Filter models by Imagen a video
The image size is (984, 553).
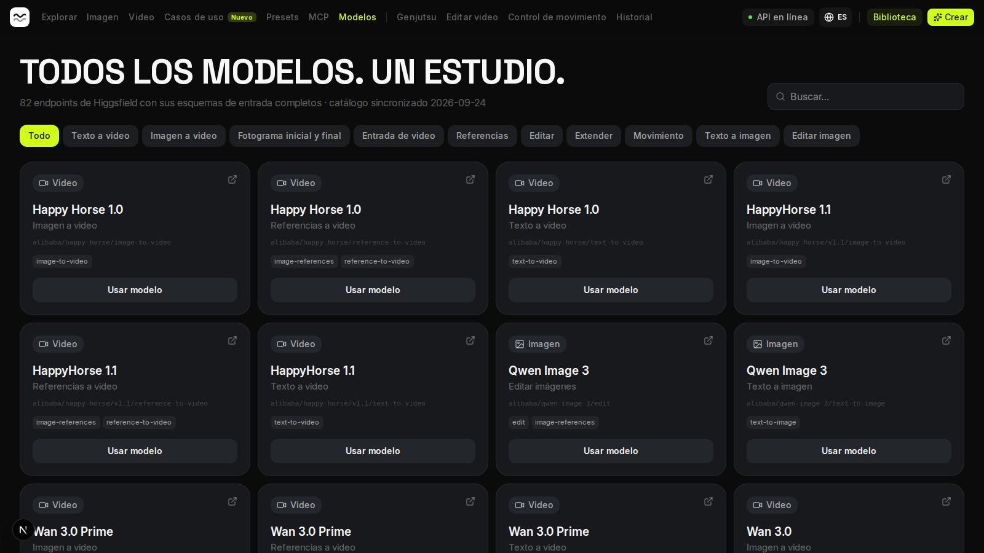[x=184, y=136]
